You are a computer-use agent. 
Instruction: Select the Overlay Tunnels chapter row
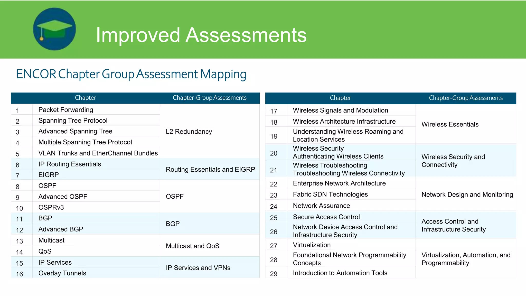pyautogui.click(x=62, y=273)
